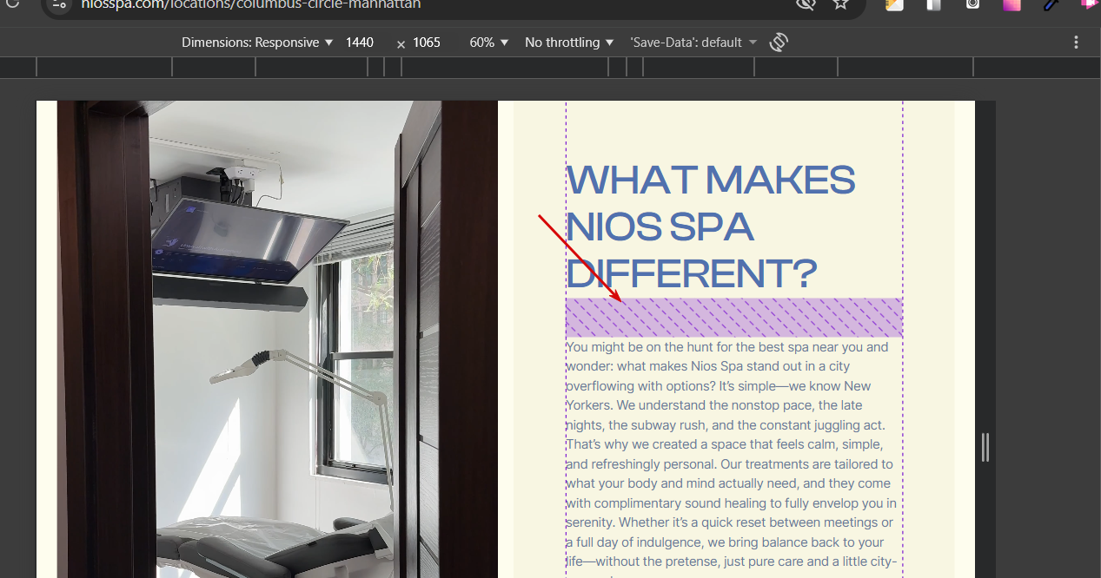
Task: Click the heading word "DIFFERENT?"
Action: pyautogui.click(x=692, y=274)
